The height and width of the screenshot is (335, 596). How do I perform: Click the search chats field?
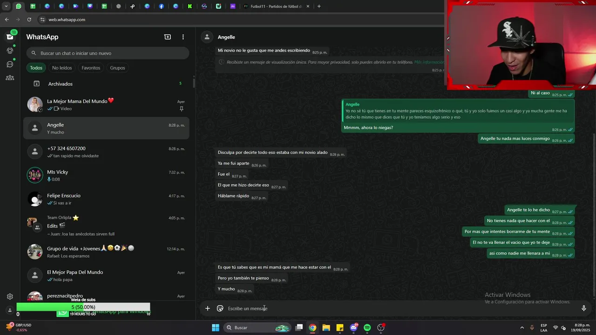point(108,53)
